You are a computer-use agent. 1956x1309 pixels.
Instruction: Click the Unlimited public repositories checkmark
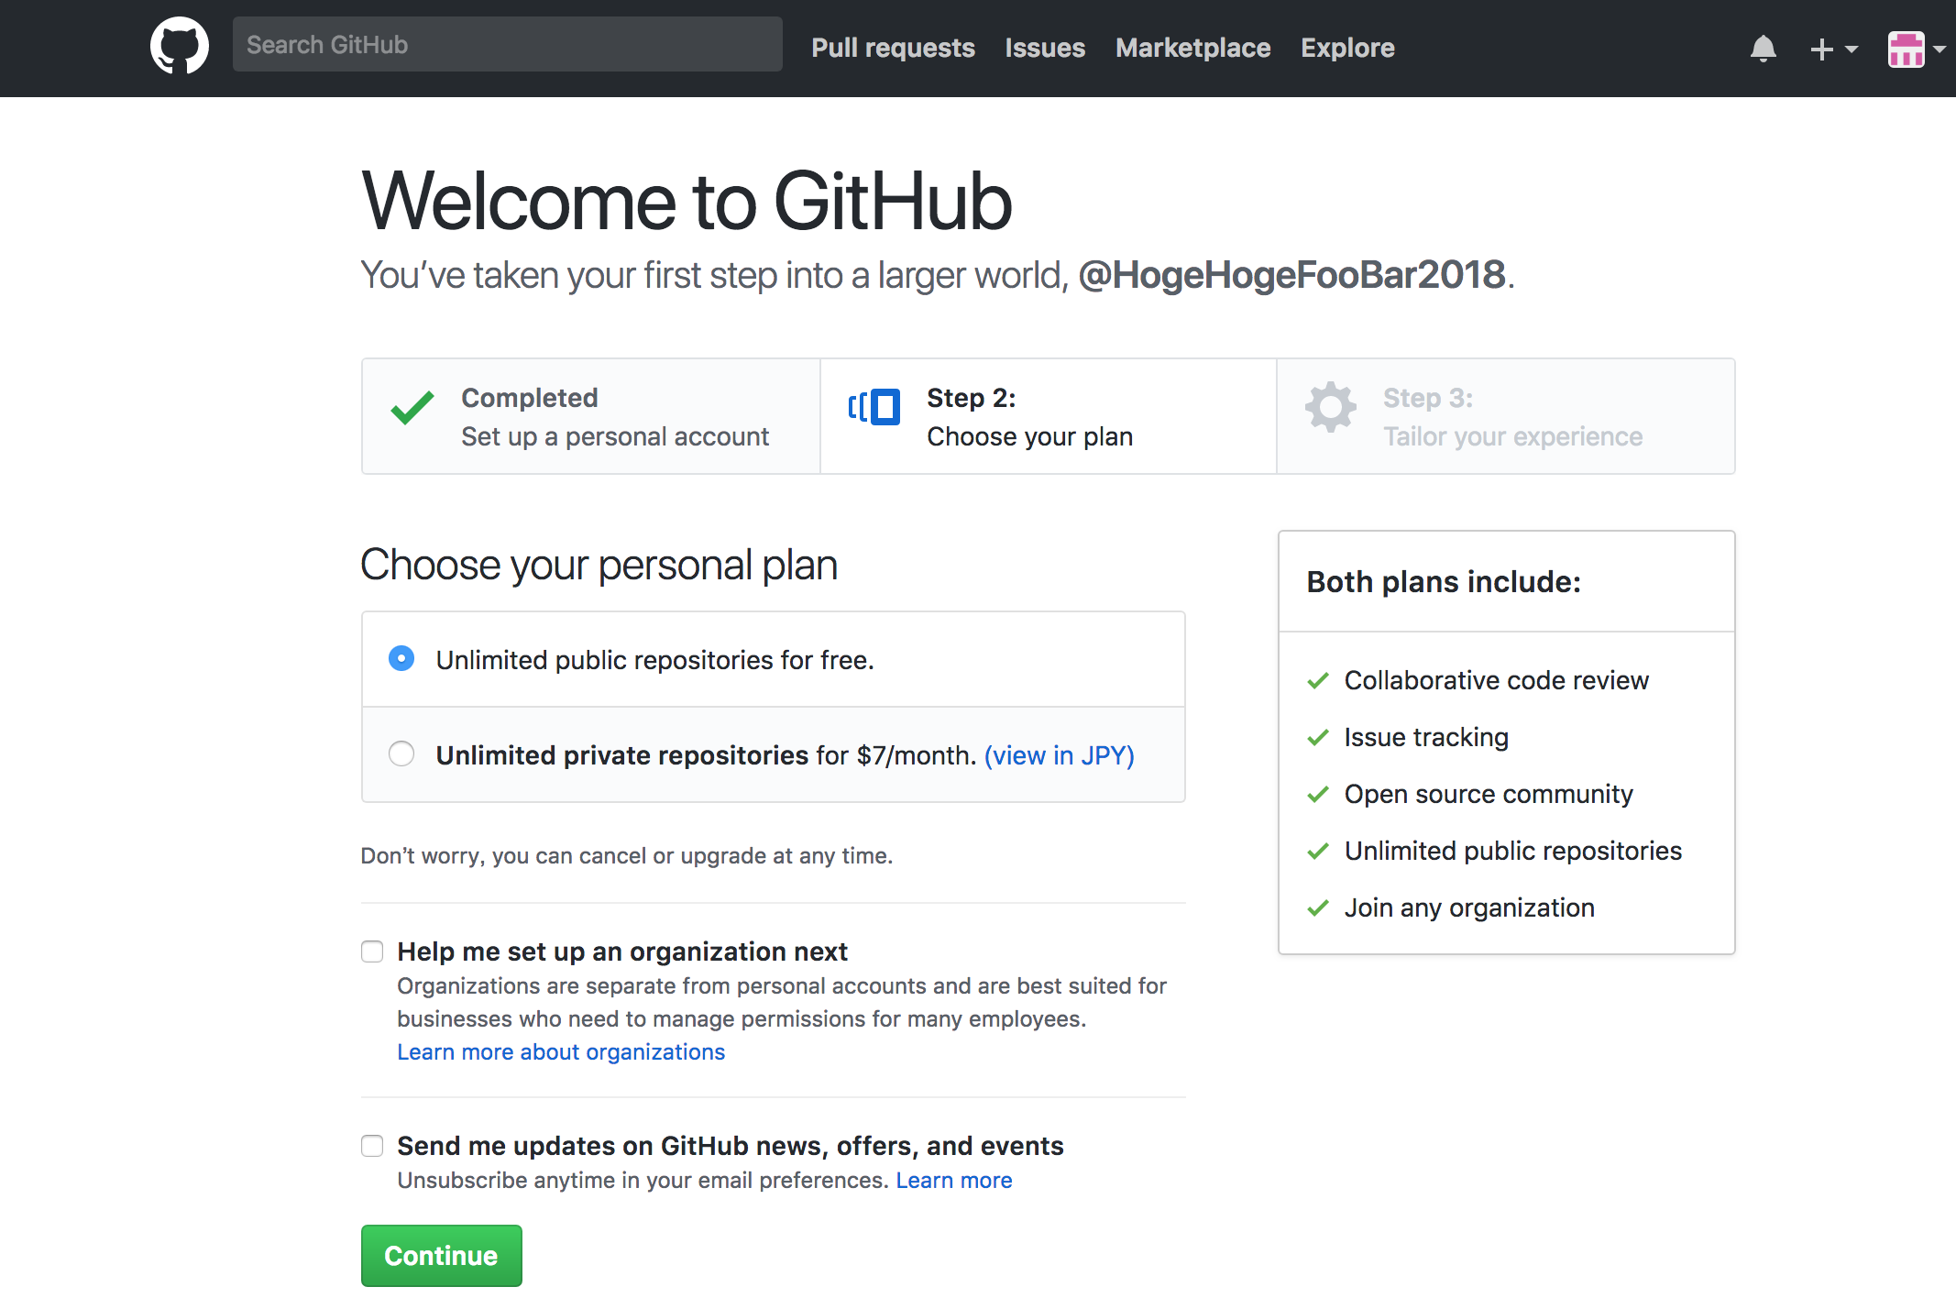point(1318,851)
